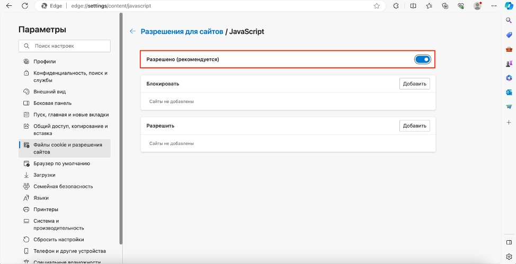Open the sidebar Tools briefcase icon

[509, 49]
